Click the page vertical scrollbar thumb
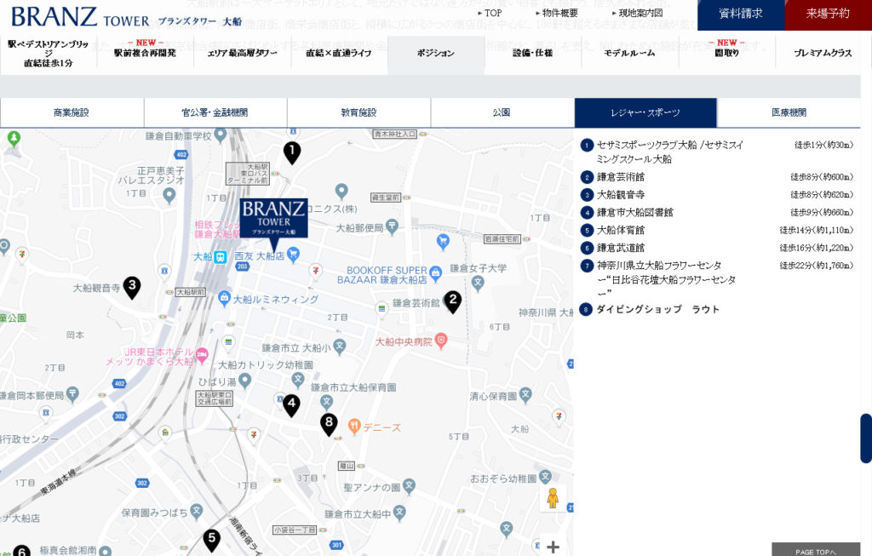This screenshot has width=872, height=556. 866,438
